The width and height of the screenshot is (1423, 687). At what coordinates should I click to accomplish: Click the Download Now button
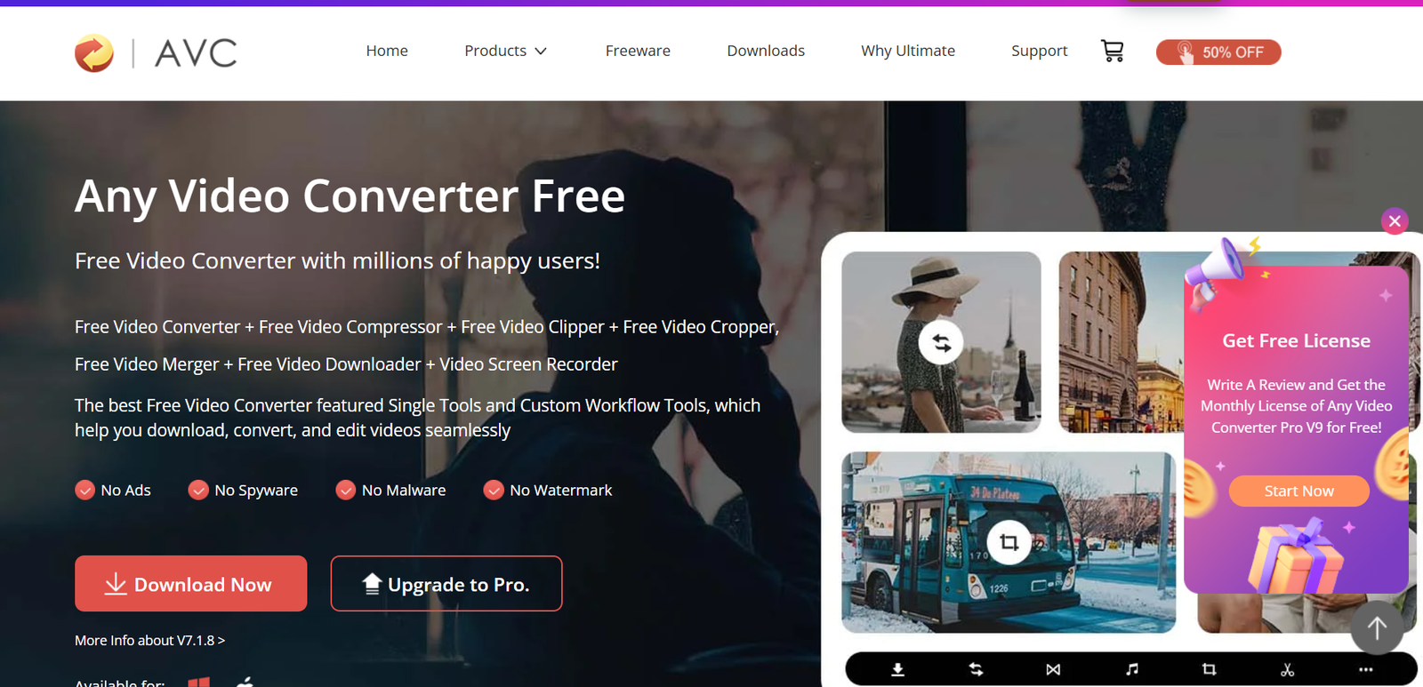(x=190, y=583)
